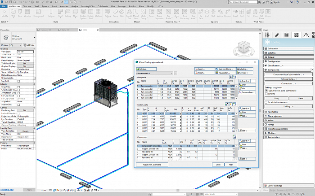Click sort arrows icon above Flow paths table
Screen dimensions: 315x196
click(x=230, y=77)
